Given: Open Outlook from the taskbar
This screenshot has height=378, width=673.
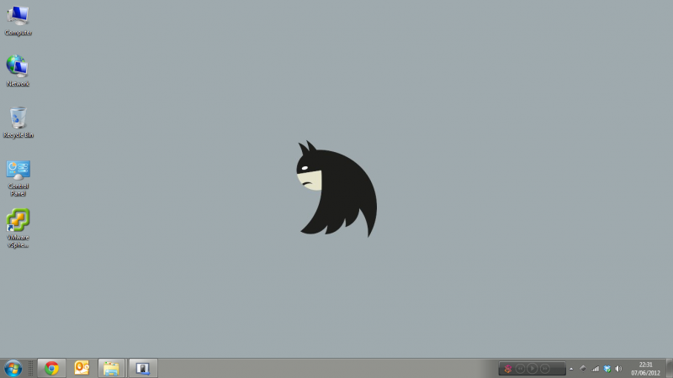Looking at the screenshot, I should [x=82, y=368].
